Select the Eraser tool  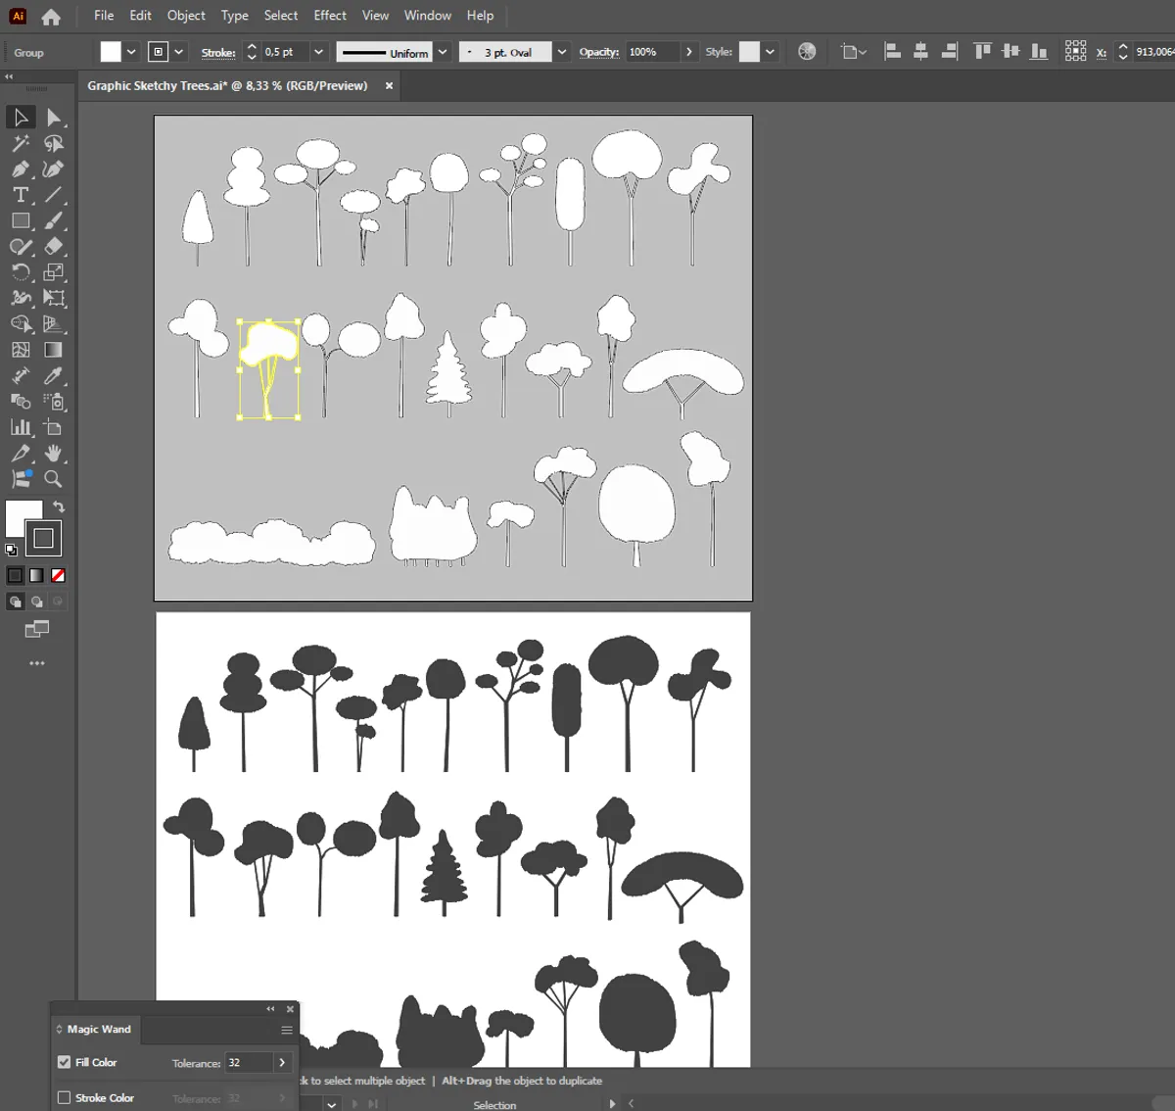(x=54, y=246)
